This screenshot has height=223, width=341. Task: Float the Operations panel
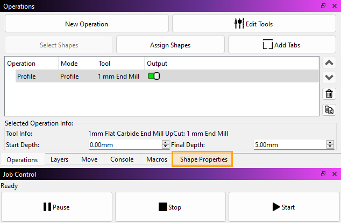tap(323, 6)
